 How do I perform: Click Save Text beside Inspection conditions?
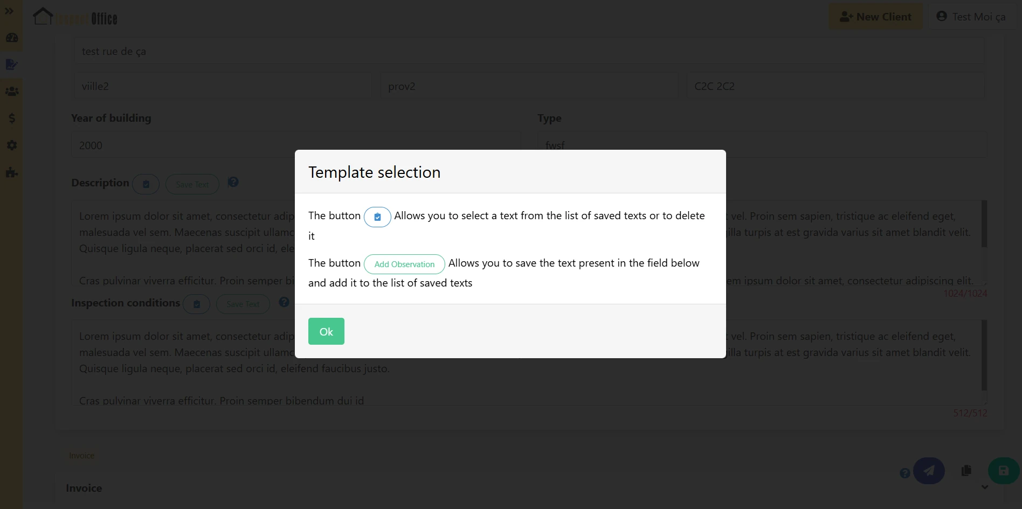click(243, 304)
